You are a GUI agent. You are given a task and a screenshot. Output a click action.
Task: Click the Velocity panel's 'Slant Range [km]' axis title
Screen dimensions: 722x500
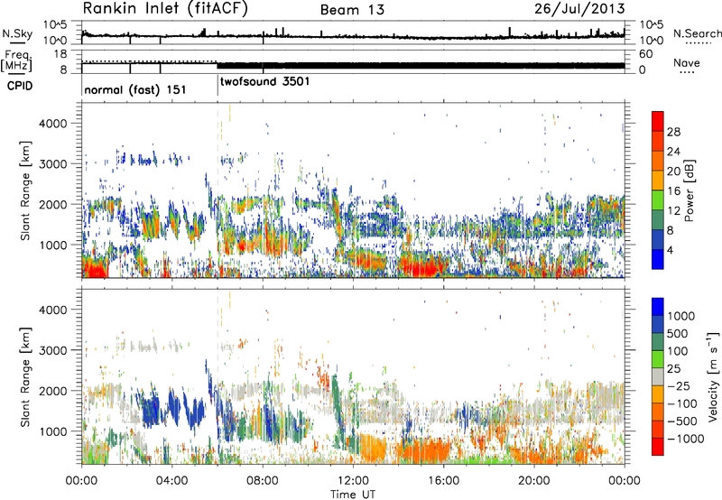pos(25,376)
